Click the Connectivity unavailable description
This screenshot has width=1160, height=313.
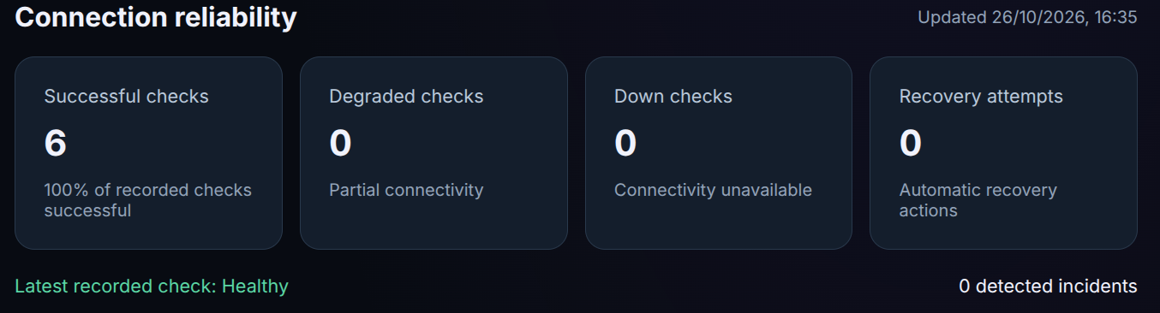click(x=713, y=190)
